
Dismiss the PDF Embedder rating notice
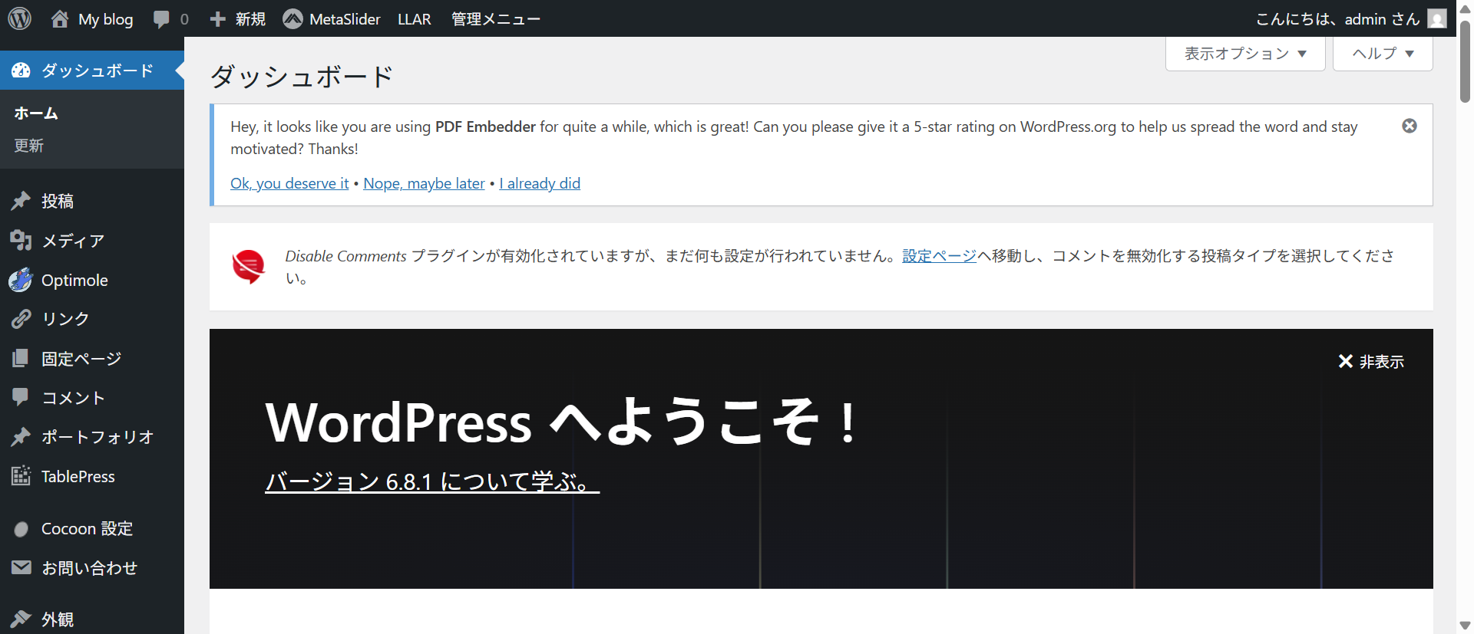click(x=1409, y=126)
